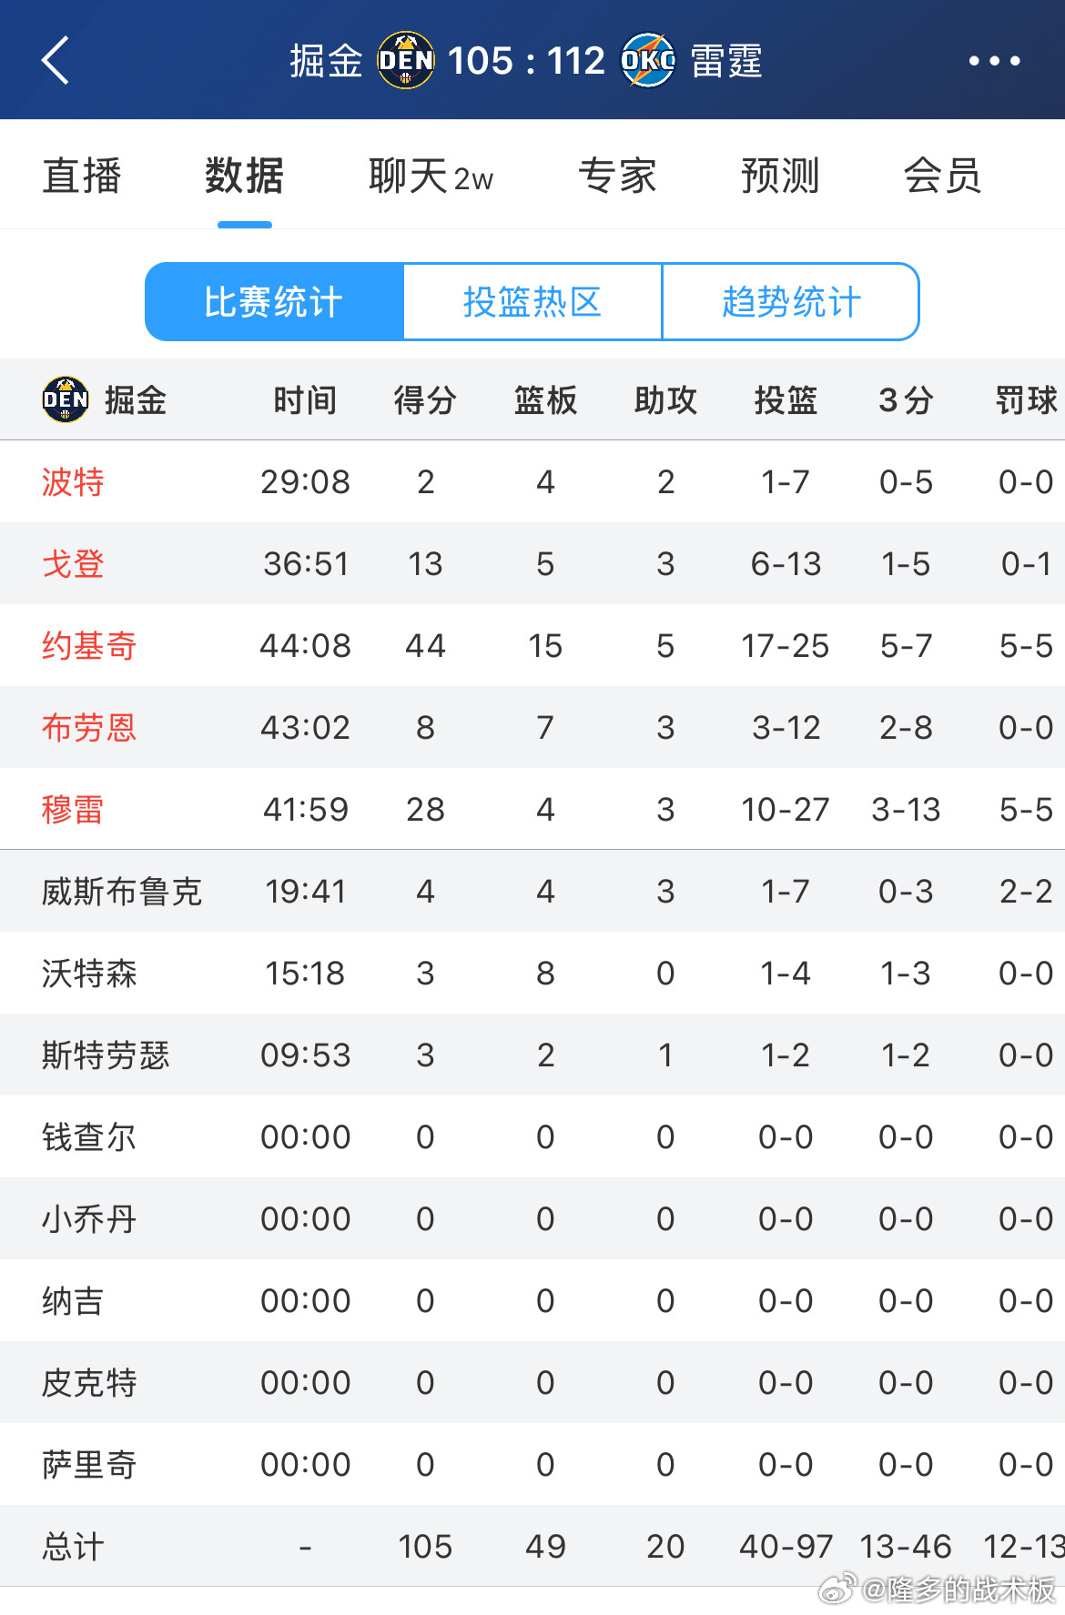Select the 趋势统计 segment
The height and width of the screenshot is (1615, 1065).
pyautogui.click(x=791, y=302)
